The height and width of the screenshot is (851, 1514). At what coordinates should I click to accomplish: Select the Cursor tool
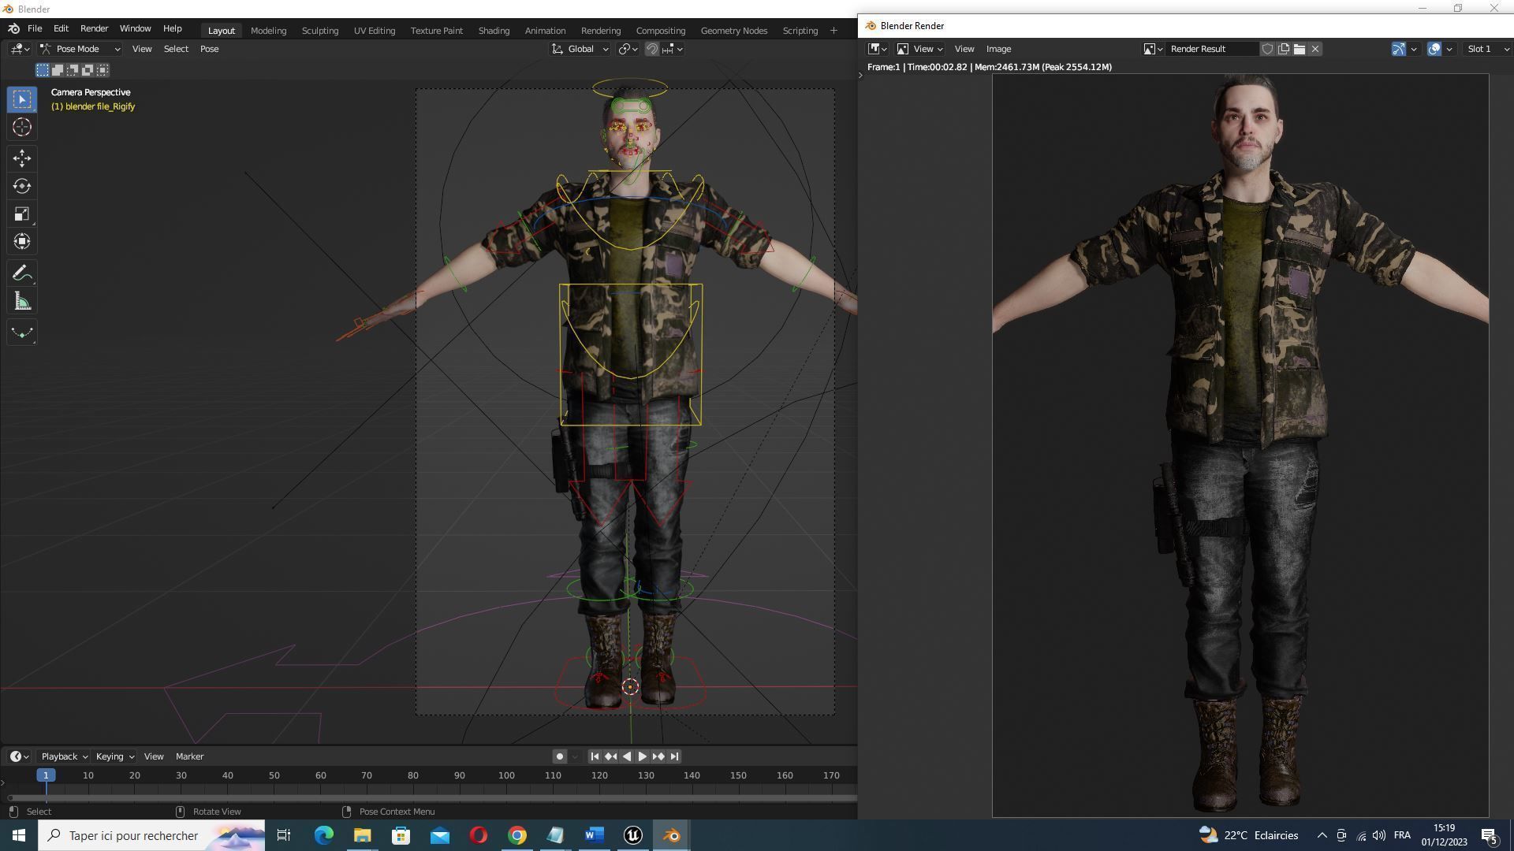pyautogui.click(x=22, y=127)
